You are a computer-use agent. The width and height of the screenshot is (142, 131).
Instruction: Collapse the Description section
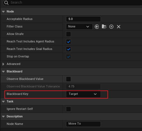[x=3, y=117]
